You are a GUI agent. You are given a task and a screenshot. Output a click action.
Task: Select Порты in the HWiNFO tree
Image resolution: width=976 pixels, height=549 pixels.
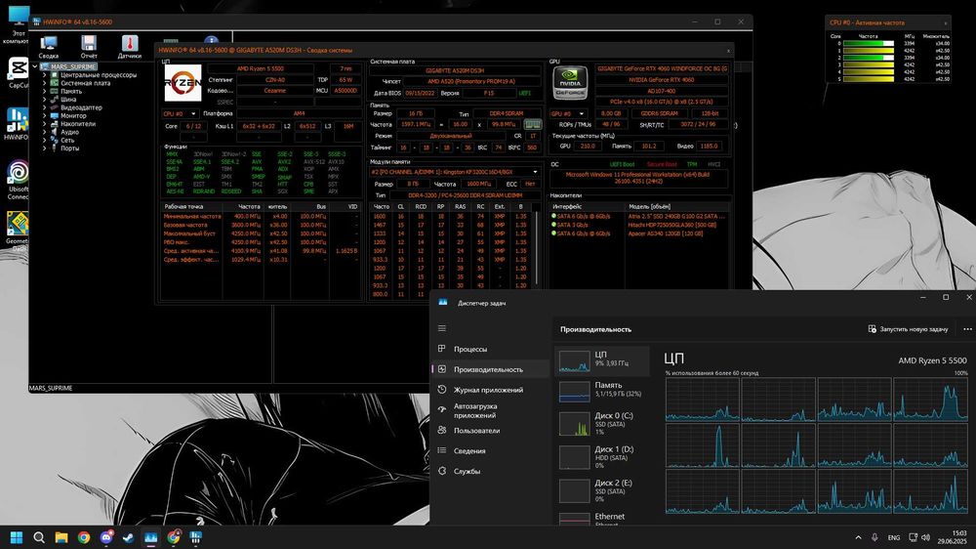[69, 148]
